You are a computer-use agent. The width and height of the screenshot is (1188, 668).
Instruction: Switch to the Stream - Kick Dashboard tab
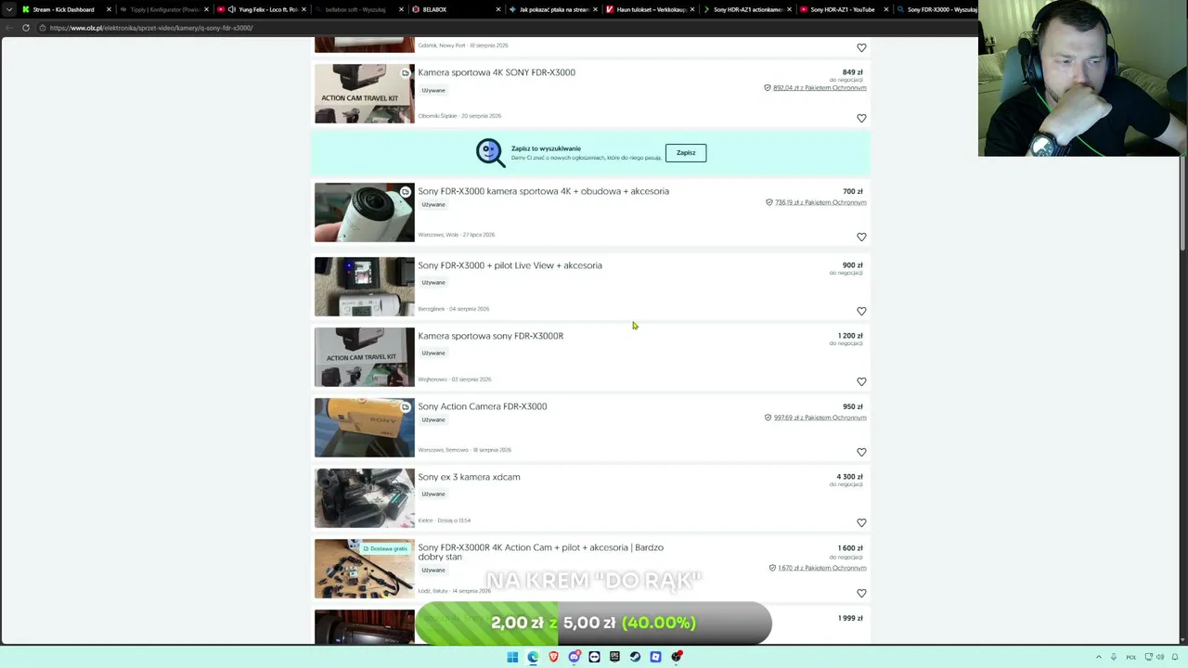pos(63,9)
